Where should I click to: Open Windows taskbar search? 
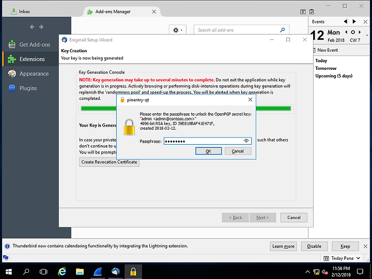coord(26,271)
